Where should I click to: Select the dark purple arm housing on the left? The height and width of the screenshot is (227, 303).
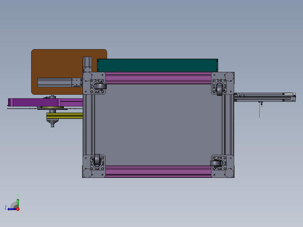coord(33,102)
